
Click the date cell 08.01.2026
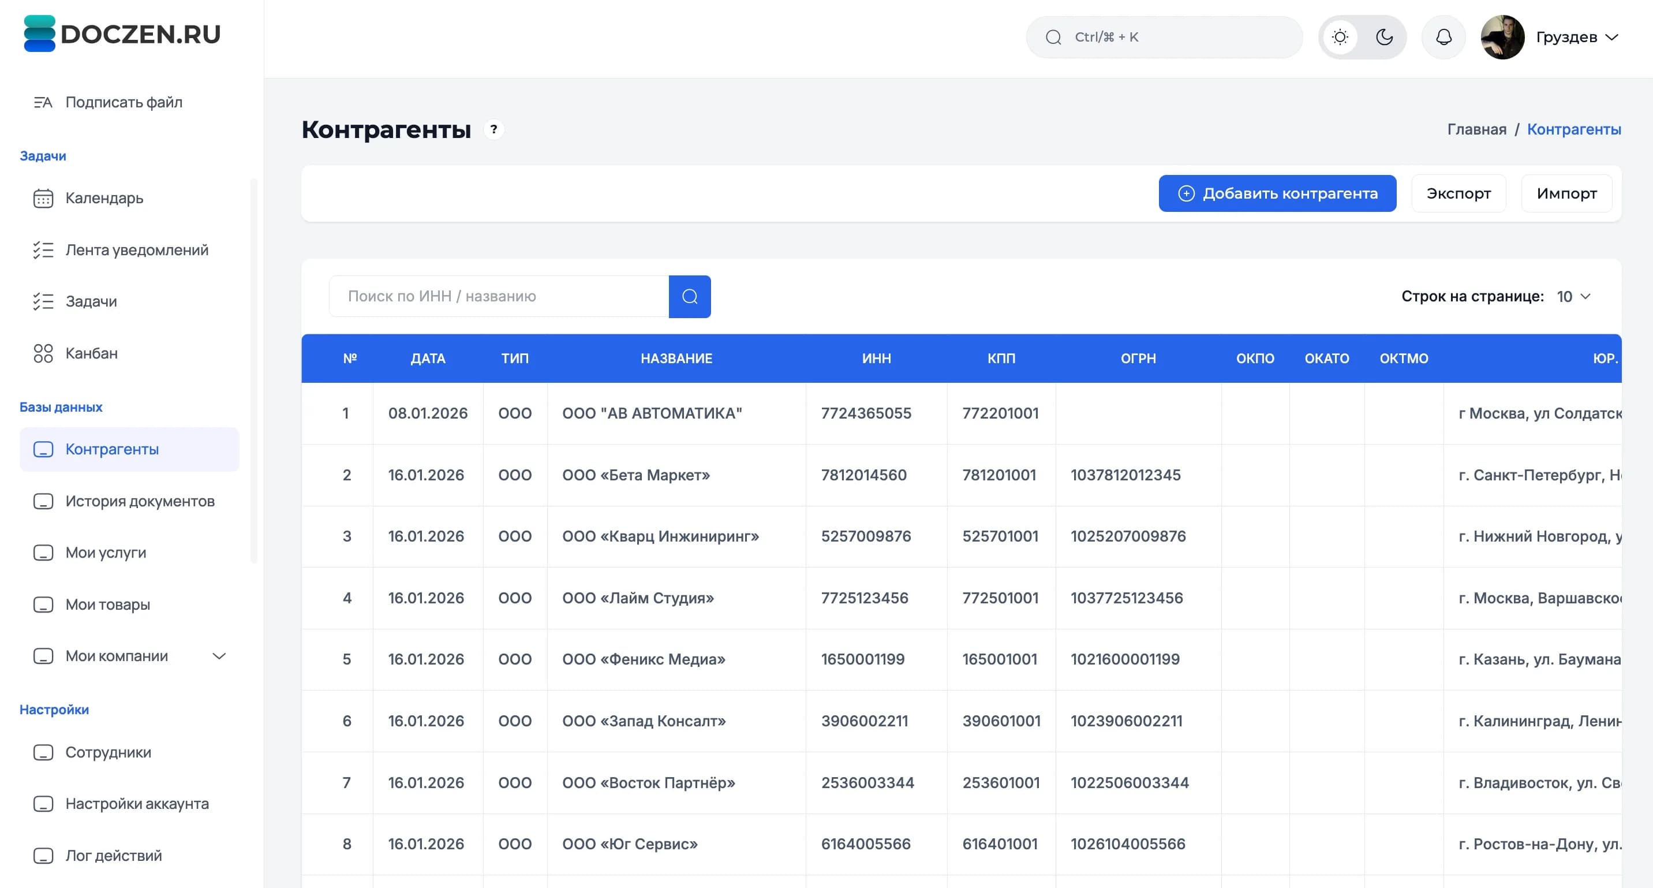(x=427, y=413)
